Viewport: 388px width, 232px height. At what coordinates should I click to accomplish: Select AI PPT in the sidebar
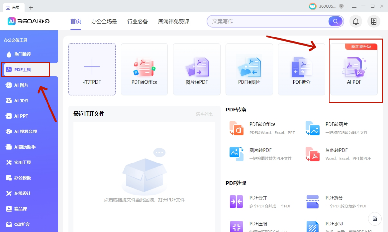pyautogui.click(x=21, y=116)
